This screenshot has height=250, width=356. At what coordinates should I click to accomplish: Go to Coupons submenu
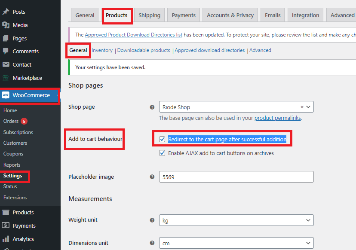coord(13,154)
